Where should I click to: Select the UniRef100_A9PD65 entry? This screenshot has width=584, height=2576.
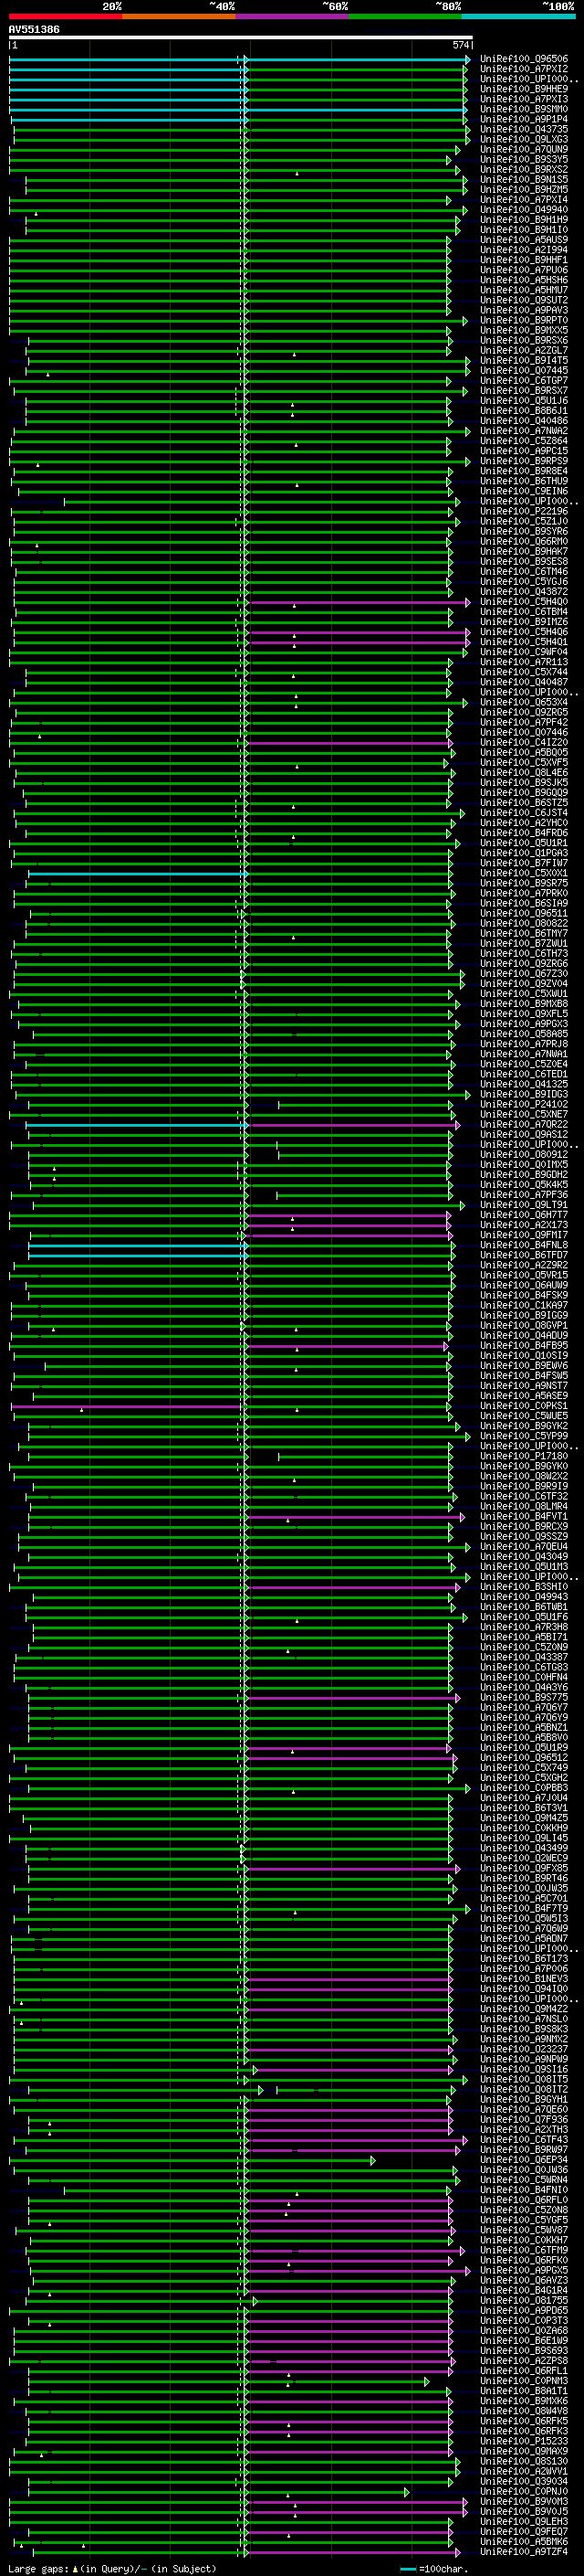click(x=524, y=2310)
